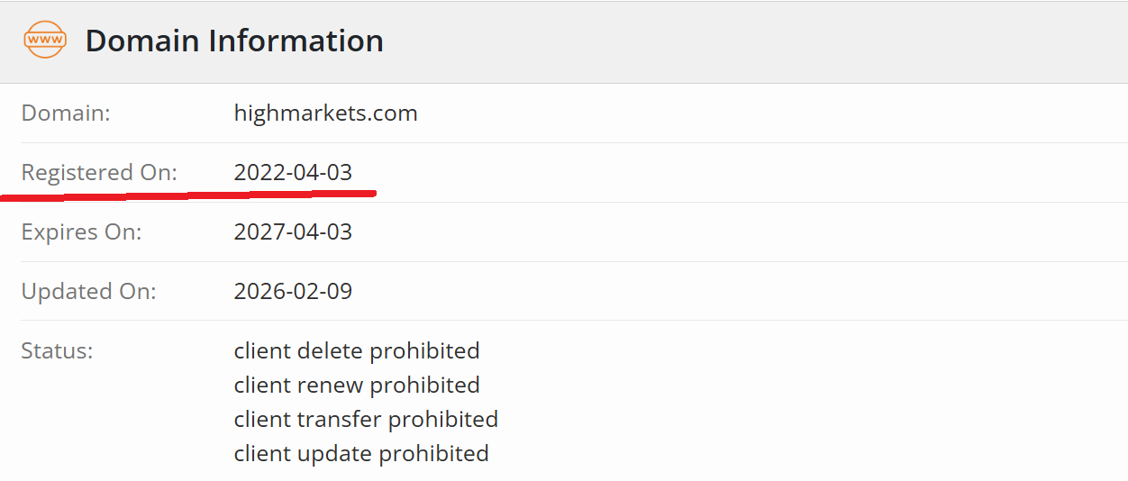
Task: Click the red underline beneath Registered On
Action: 187,194
